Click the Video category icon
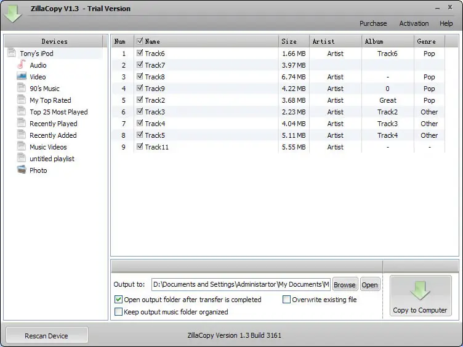The image size is (463, 347). coord(22,76)
